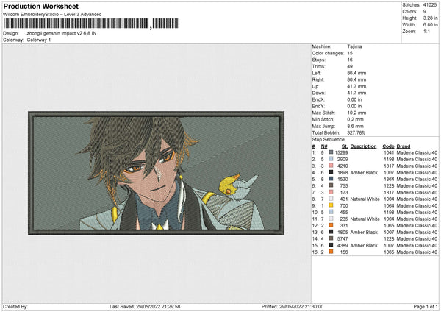
Task: Click "Last Saved: 29/05/2022 21:29:58" footer text
Action: (x=145, y=307)
